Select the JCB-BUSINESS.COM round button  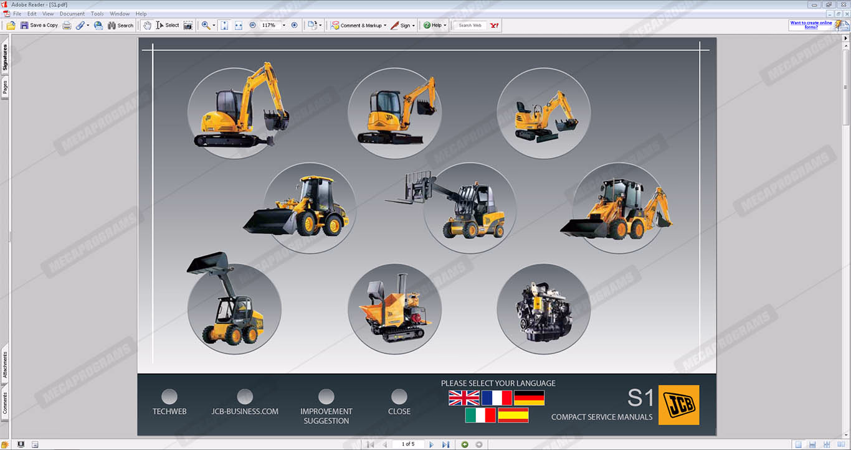(245, 396)
